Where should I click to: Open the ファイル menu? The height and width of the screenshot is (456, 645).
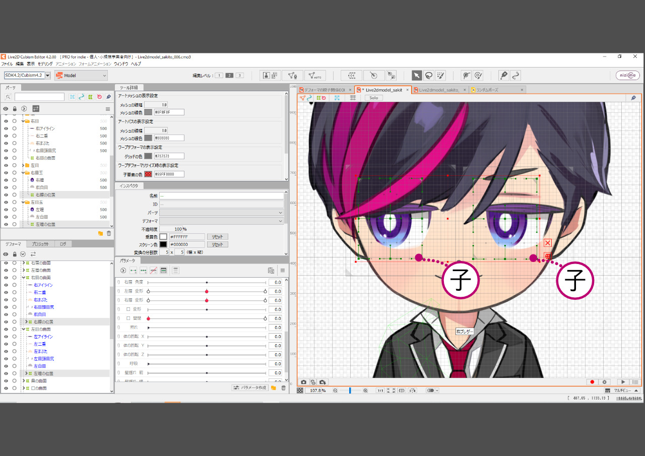tap(7, 64)
